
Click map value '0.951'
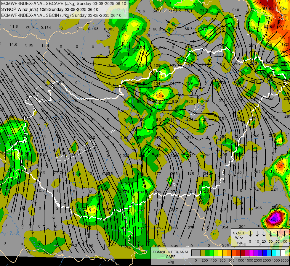(141, 66)
